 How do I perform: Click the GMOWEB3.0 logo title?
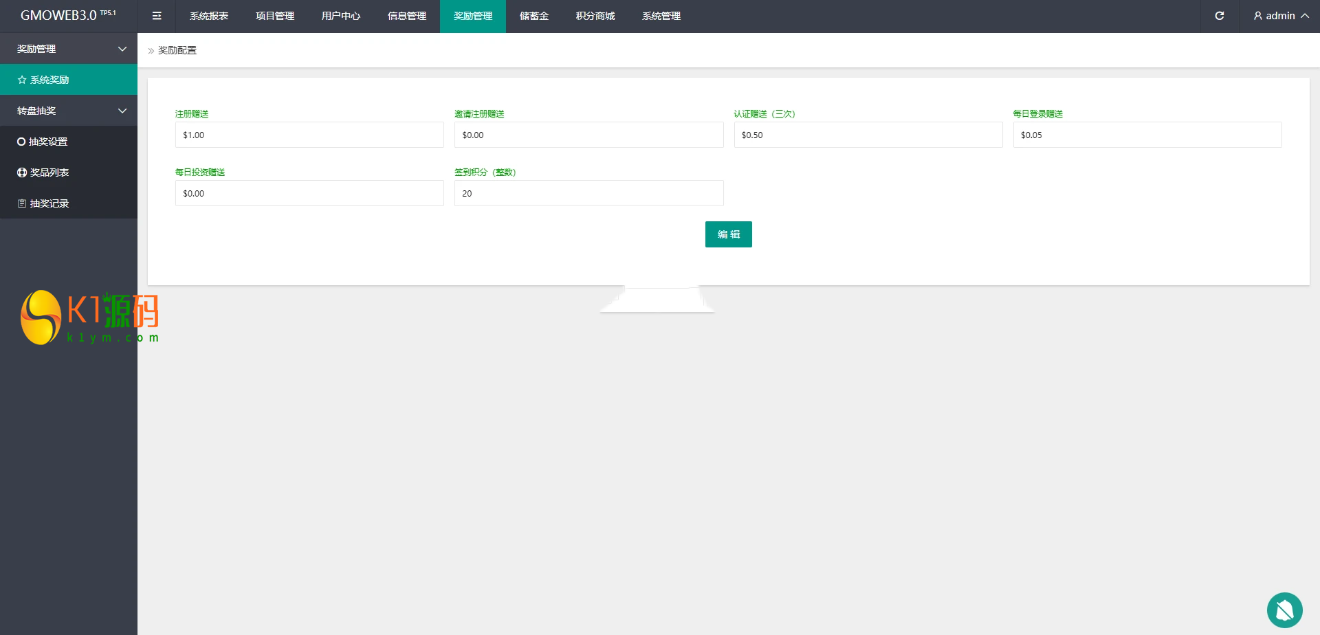68,15
